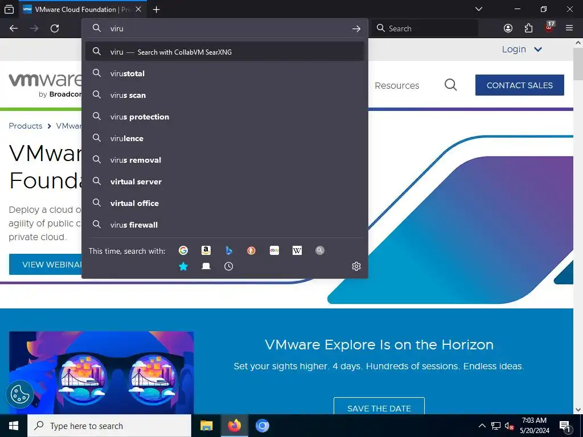Screen dimensions: 583x437
Task: Choose the 'virus firewall' suggestion
Action: (x=224, y=224)
